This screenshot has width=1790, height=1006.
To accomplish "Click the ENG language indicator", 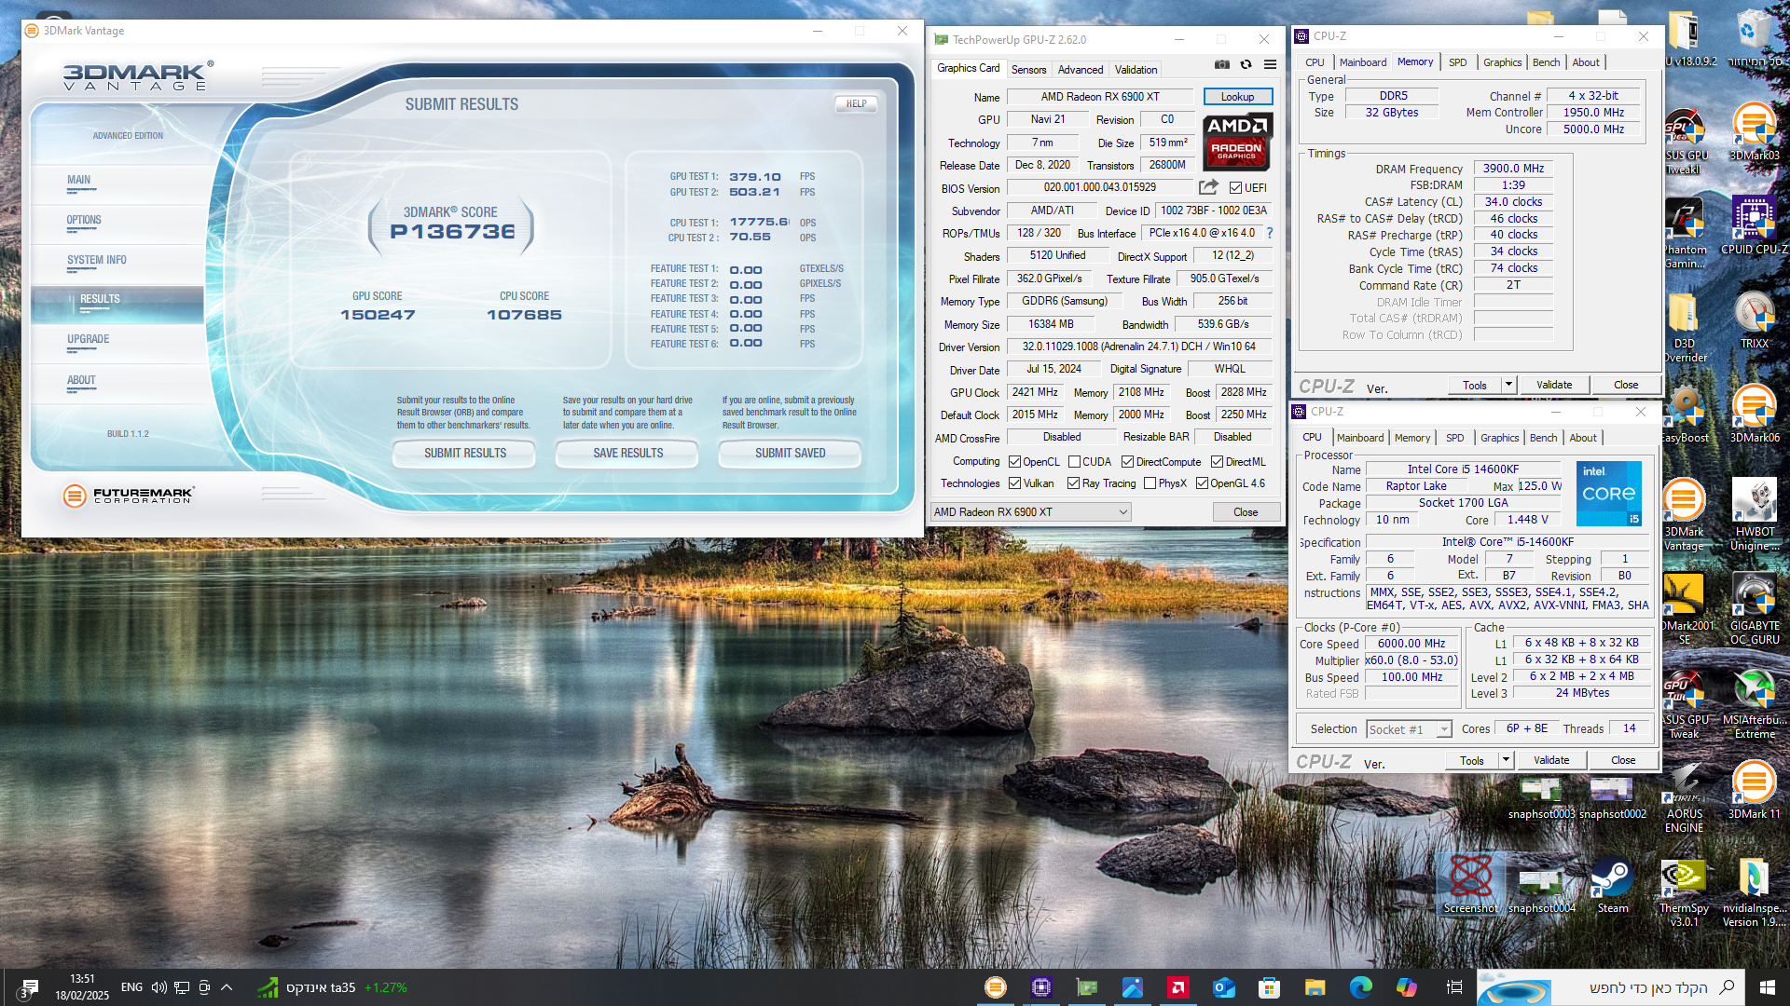I will (131, 987).
